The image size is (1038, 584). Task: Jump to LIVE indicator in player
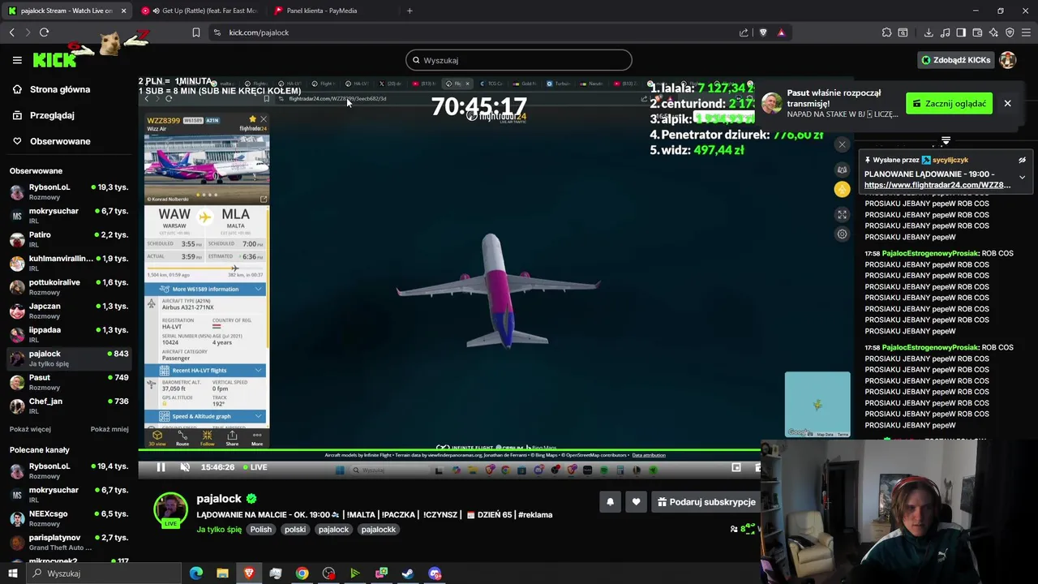[254, 467]
